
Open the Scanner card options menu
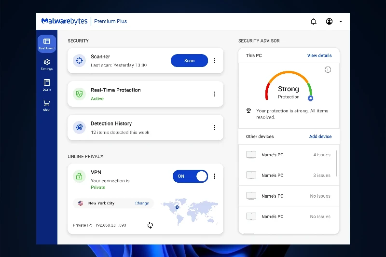215,60
